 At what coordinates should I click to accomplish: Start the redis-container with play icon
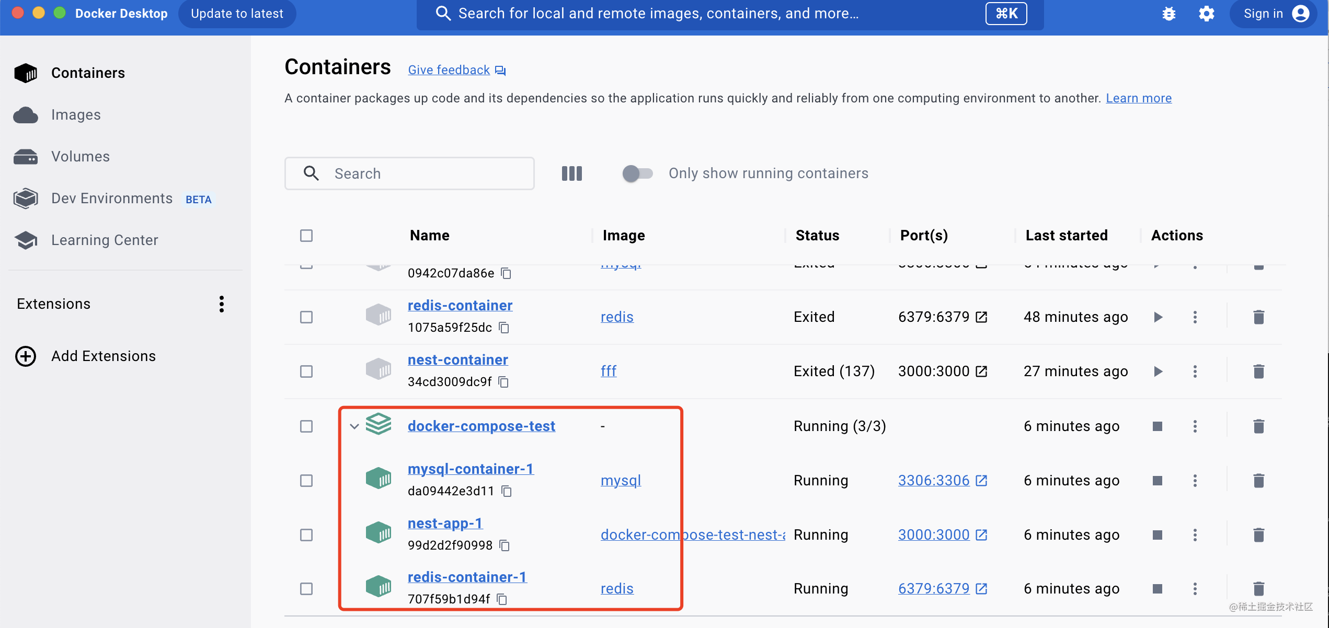click(x=1158, y=317)
